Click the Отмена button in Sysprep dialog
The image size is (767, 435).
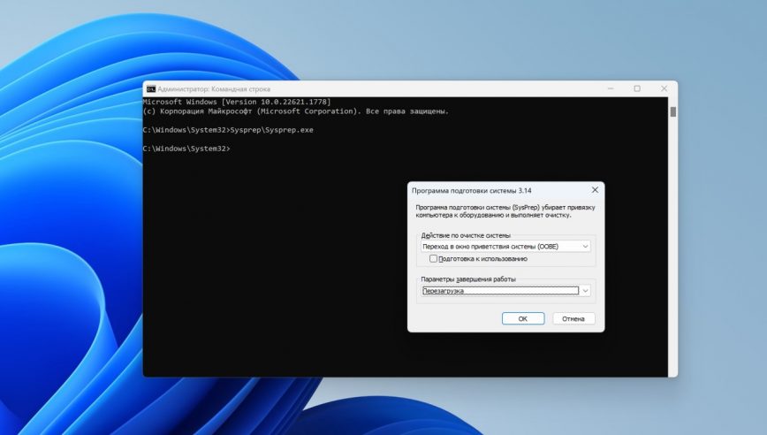click(573, 318)
